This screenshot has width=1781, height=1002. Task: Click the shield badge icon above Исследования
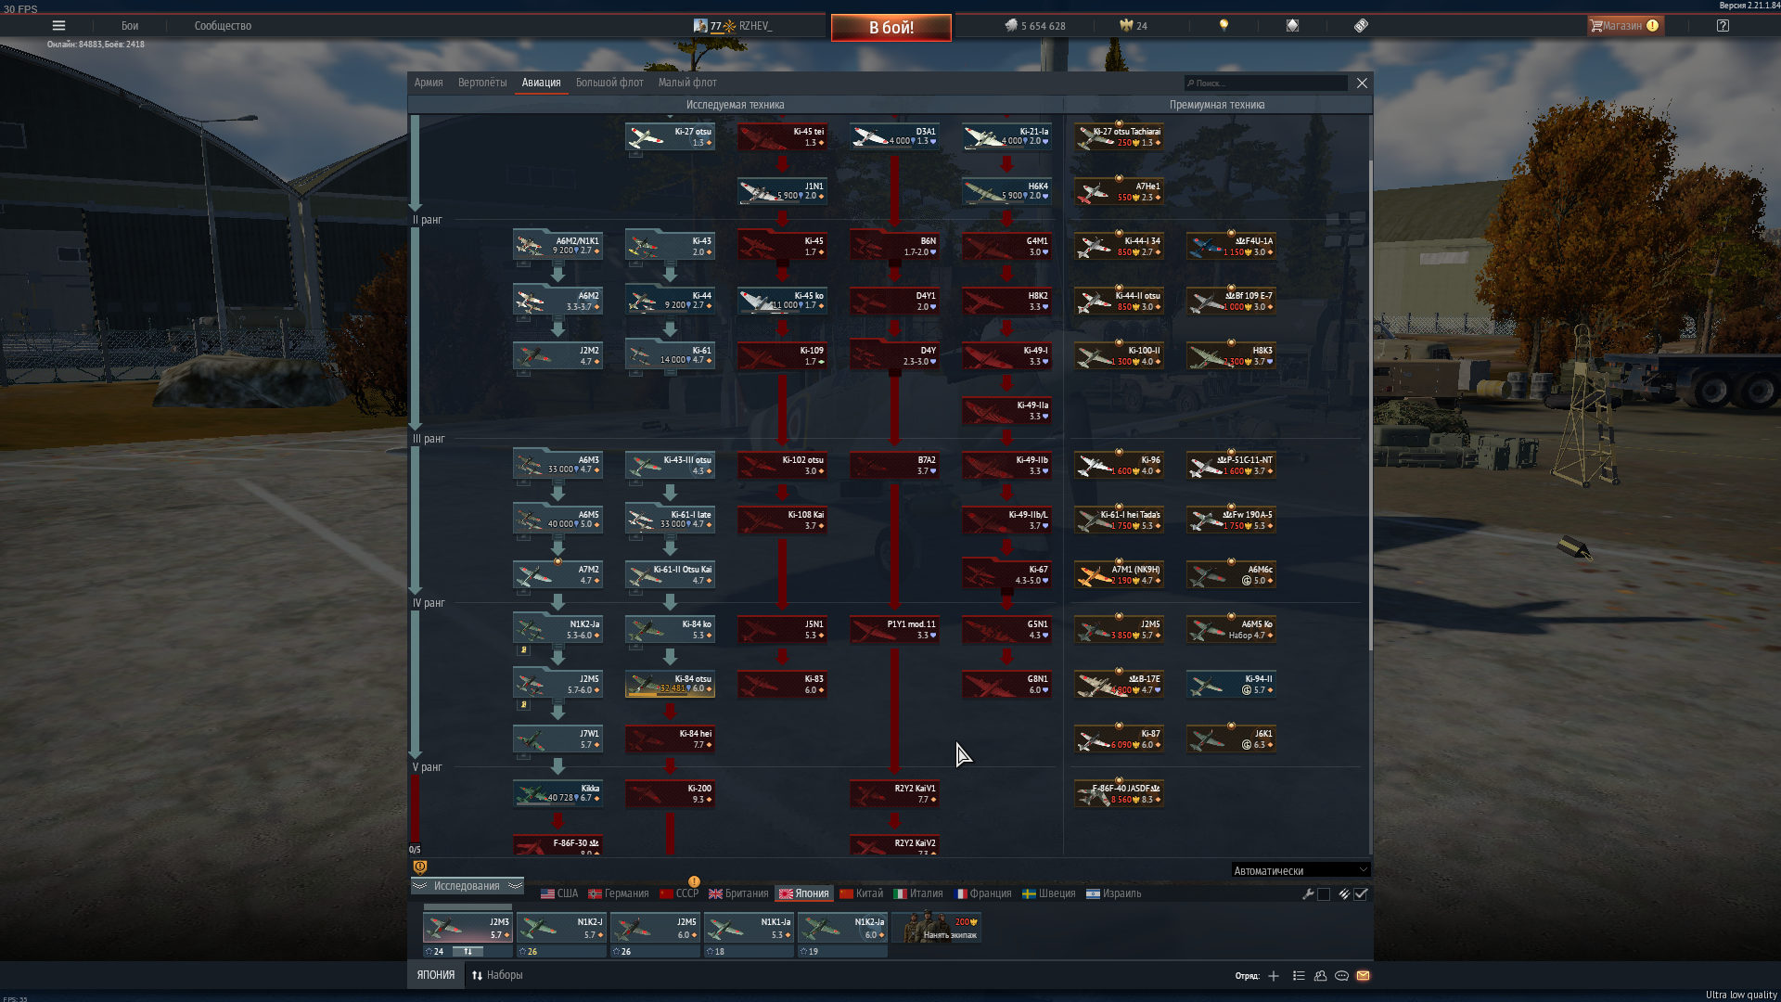[x=420, y=867]
